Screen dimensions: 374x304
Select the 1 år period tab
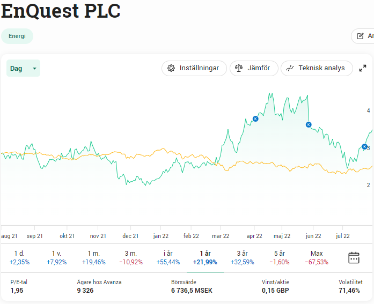point(205,258)
